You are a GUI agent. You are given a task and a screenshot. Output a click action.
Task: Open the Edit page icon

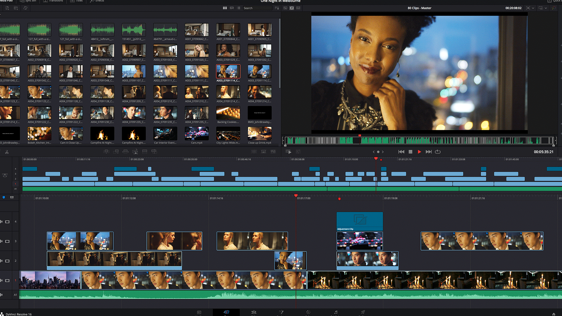click(x=254, y=312)
